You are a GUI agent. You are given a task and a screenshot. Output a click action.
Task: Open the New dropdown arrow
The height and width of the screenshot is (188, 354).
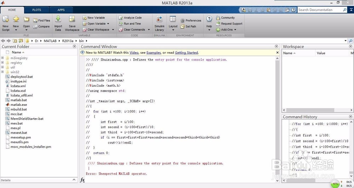point(16,30)
